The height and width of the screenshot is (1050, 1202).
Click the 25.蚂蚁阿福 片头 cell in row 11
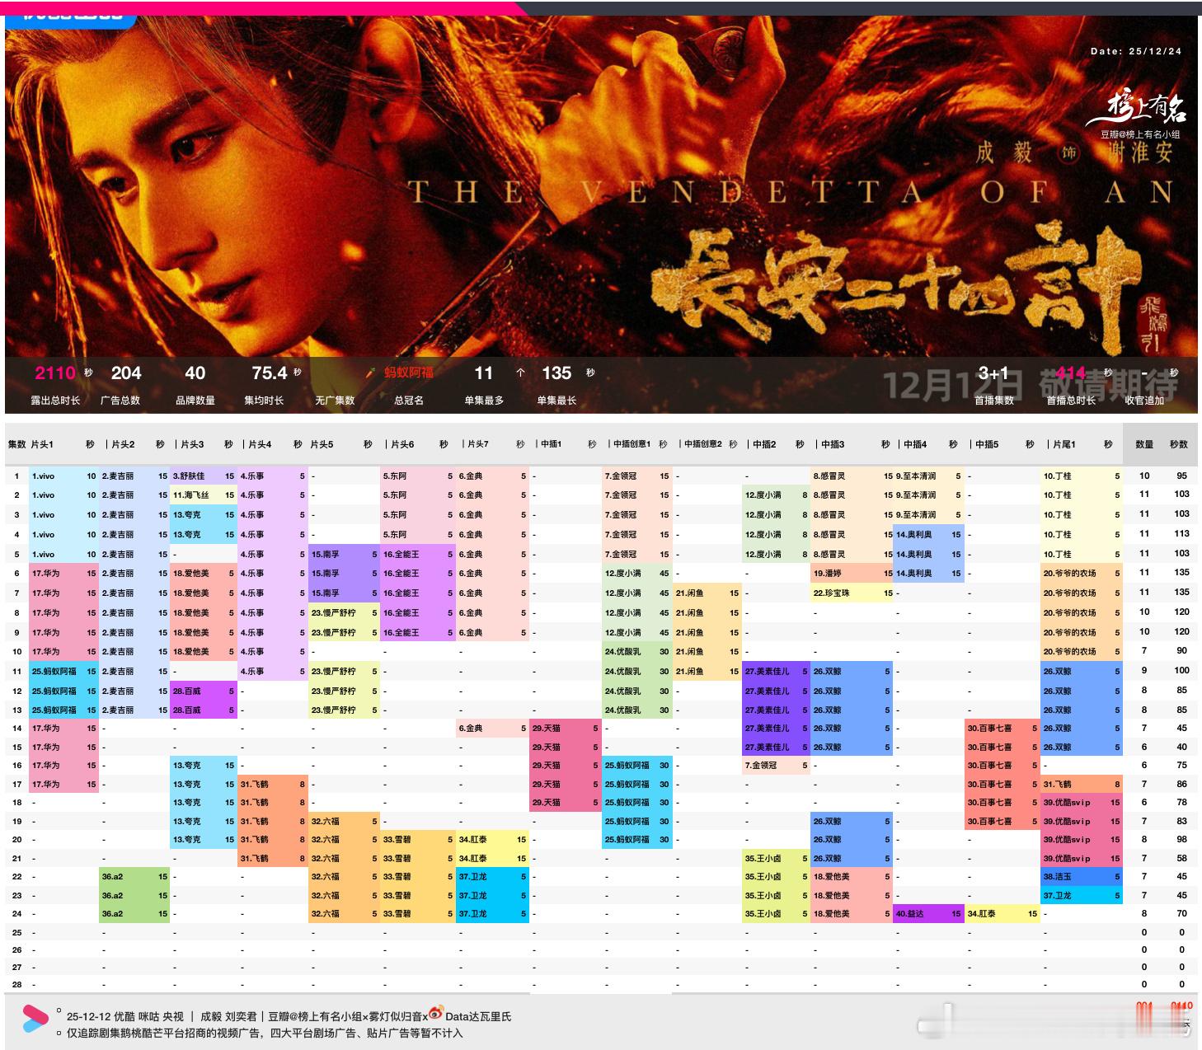click(x=63, y=671)
